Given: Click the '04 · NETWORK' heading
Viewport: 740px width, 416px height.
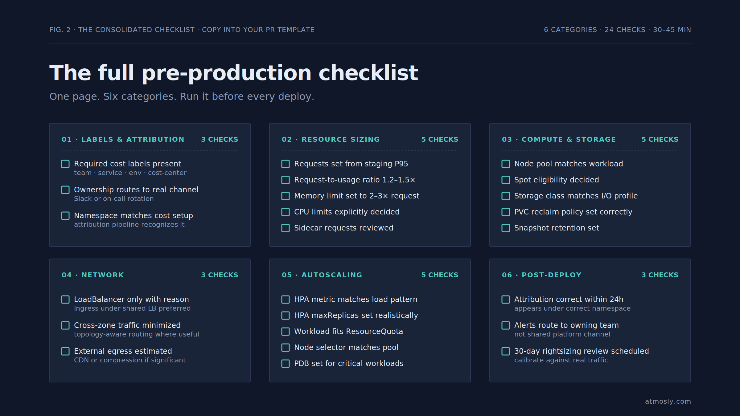Looking at the screenshot, I should [93, 275].
